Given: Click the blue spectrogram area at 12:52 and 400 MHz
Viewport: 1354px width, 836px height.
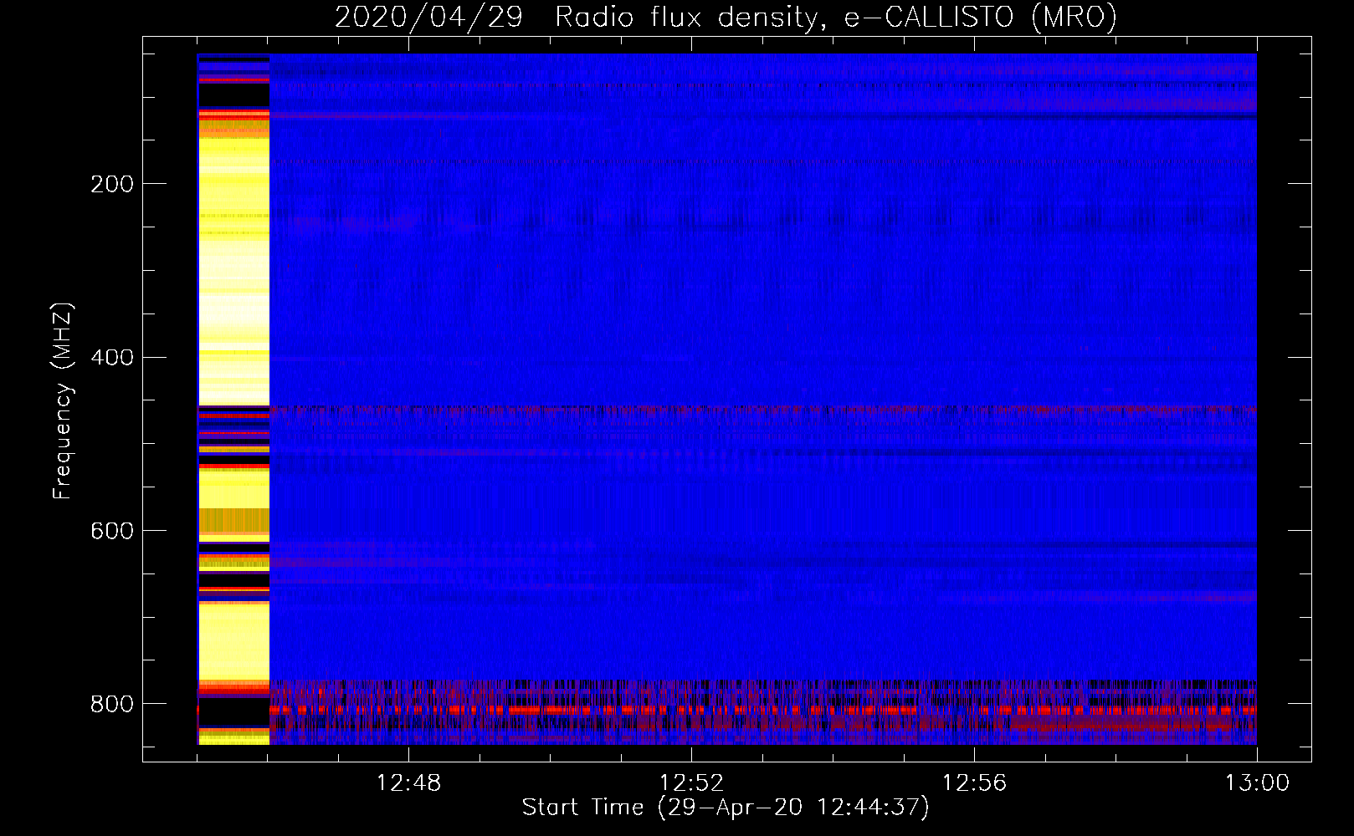Looking at the screenshot, I should tap(691, 357).
